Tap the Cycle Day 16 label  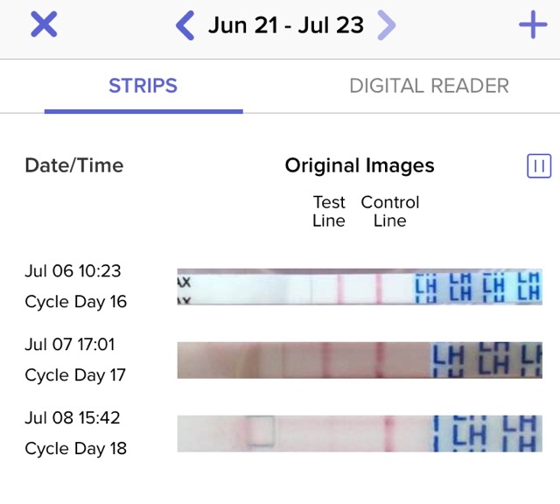pos(76,302)
